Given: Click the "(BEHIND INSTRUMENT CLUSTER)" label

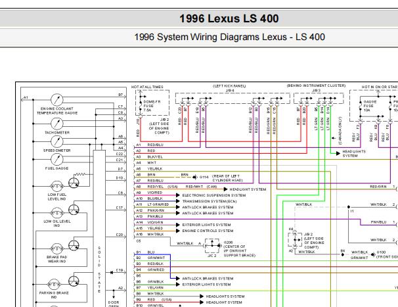Looking at the screenshot, I should pyautogui.click(x=317, y=85).
